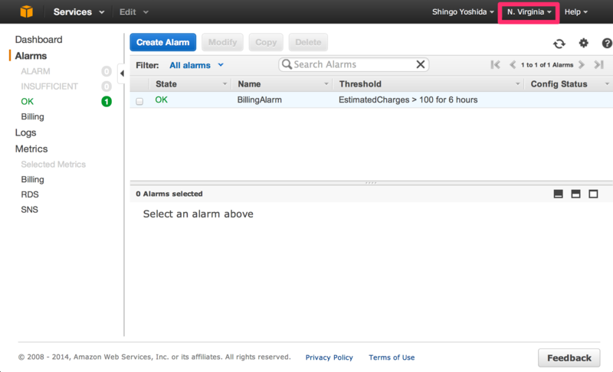Select the BillingAlarm row checkbox

point(139,102)
